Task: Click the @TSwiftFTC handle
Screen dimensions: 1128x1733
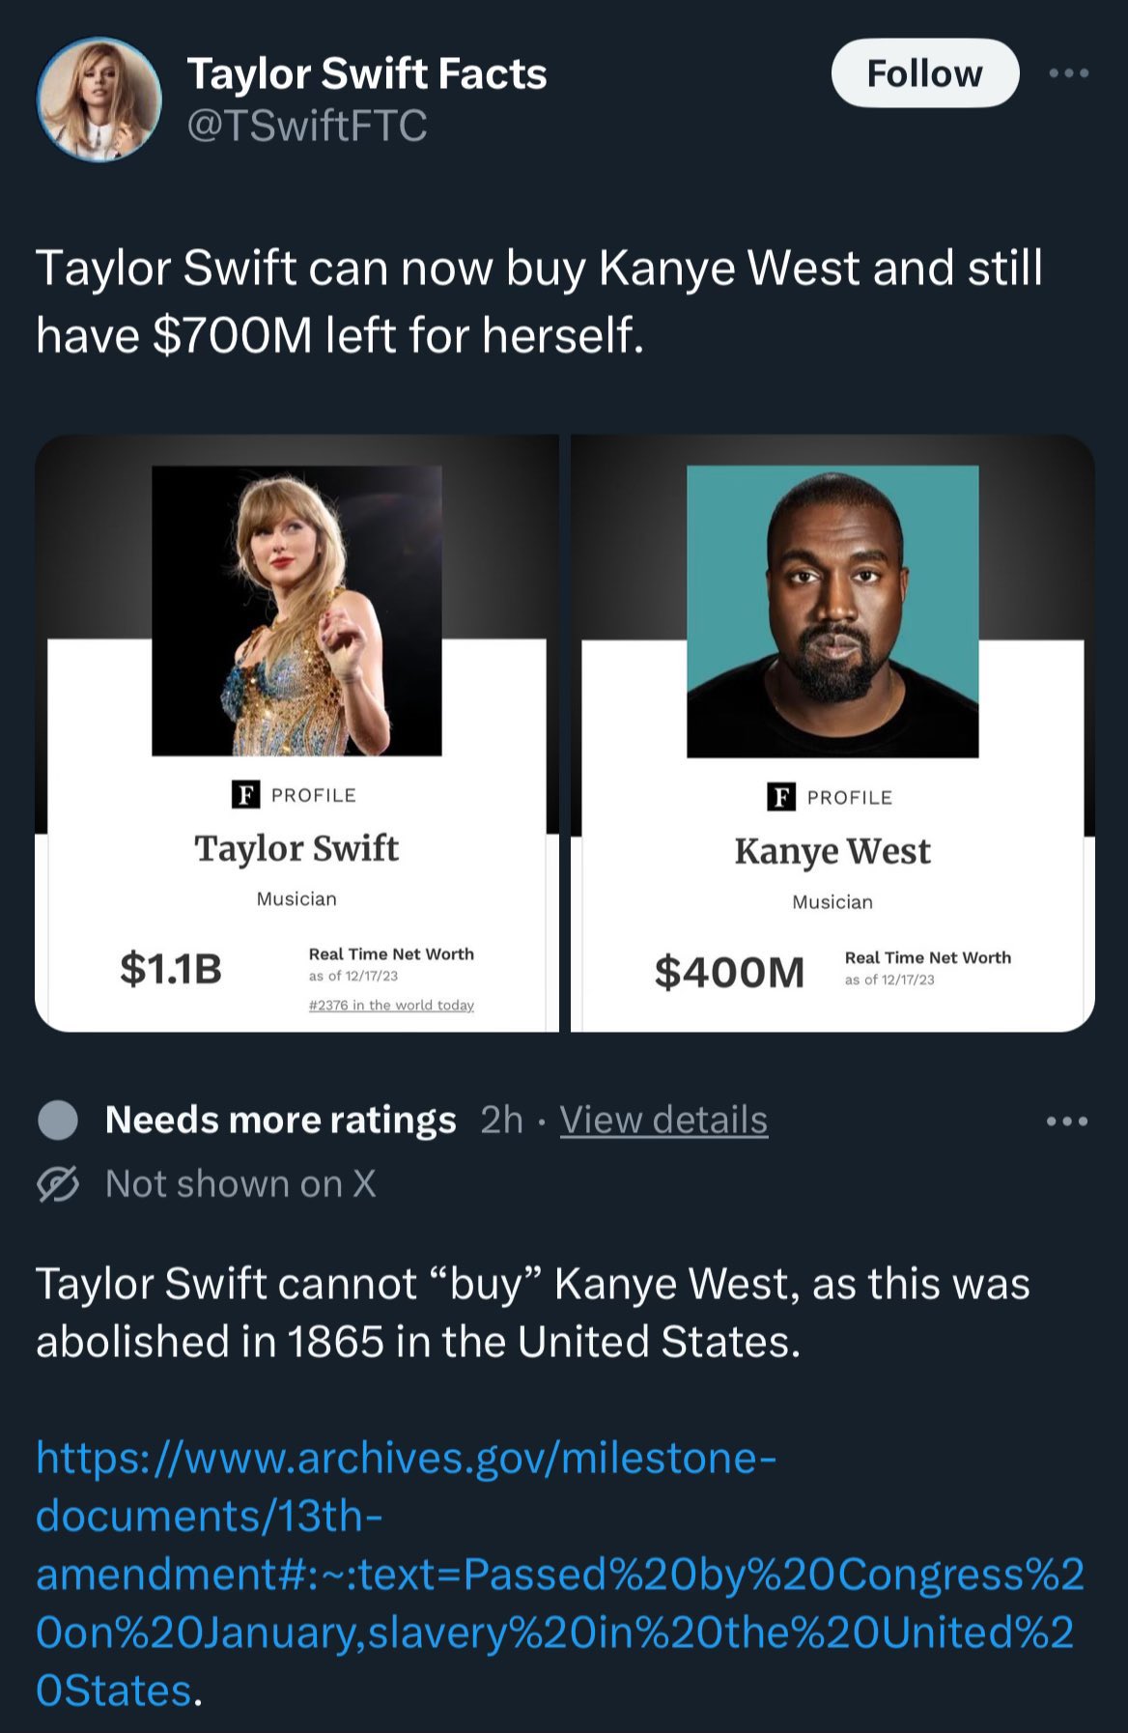Action: click(306, 127)
